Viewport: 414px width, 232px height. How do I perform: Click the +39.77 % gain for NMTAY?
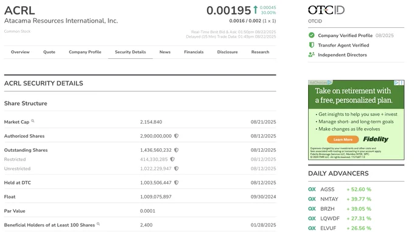pyautogui.click(x=359, y=199)
